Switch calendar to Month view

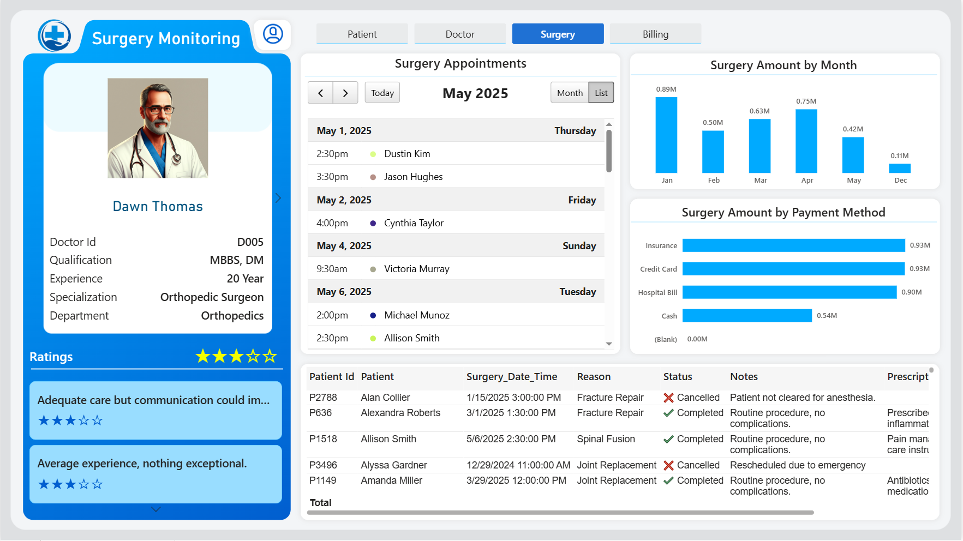click(570, 93)
